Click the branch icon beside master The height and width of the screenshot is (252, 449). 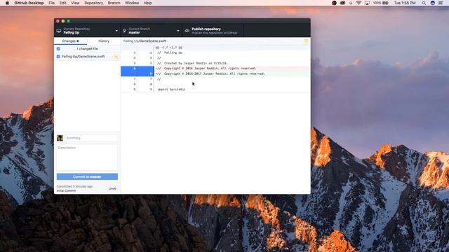pos(125,31)
